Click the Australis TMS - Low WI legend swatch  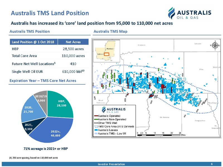pos(96,134)
